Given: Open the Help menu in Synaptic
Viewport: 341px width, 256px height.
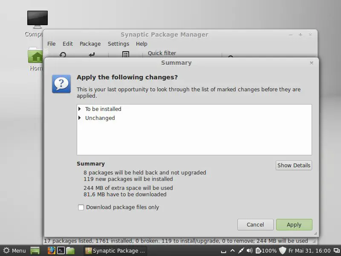Looking at the screenshot, I should click(x=142, y=44).
